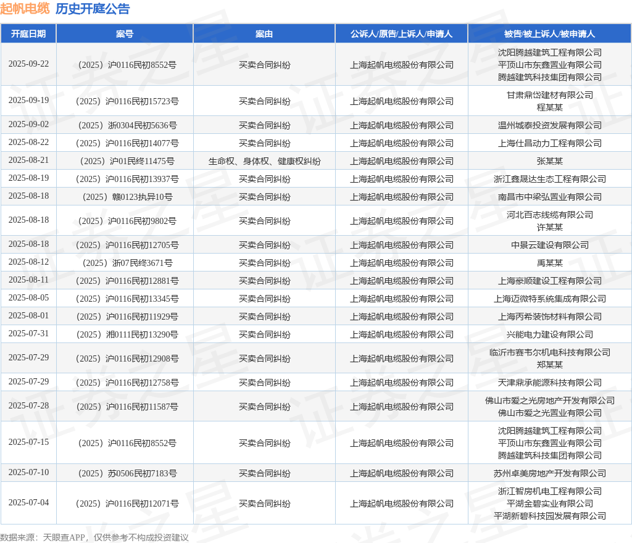
Task: Click defendant 南昌市中梁弘置业有限公司
Action: 550,197
